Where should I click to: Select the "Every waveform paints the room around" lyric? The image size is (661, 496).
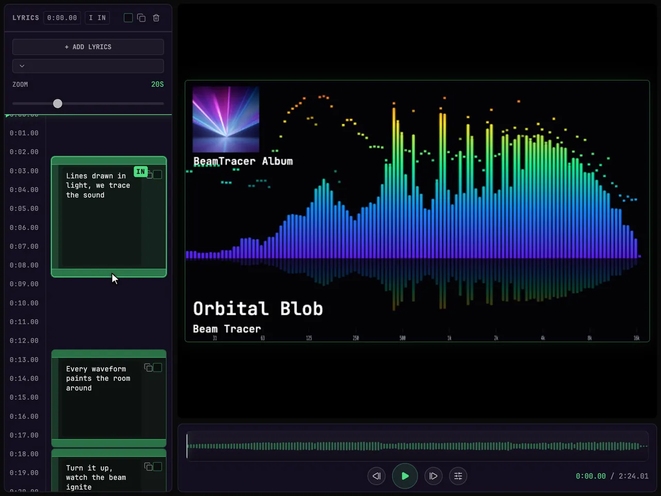[98, 378]
